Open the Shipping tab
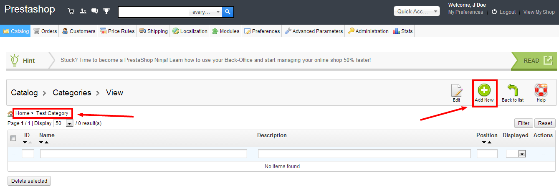The image size is (559, 189). pyautogui.click(x=153, y=31)
